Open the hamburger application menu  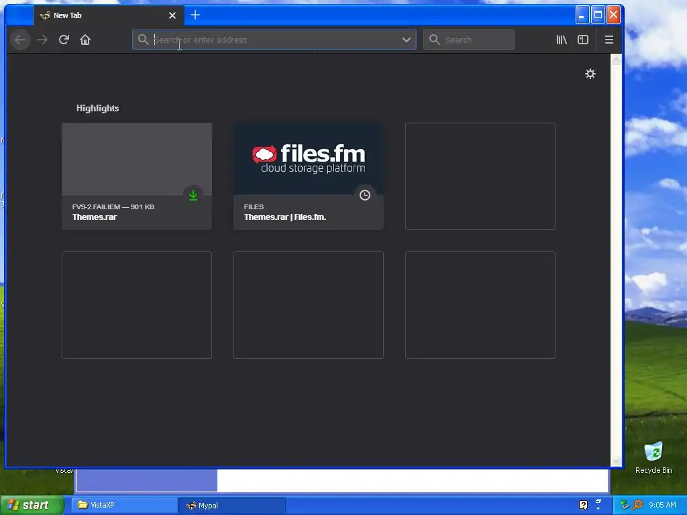pyautogui.click(x=609, y=40)
